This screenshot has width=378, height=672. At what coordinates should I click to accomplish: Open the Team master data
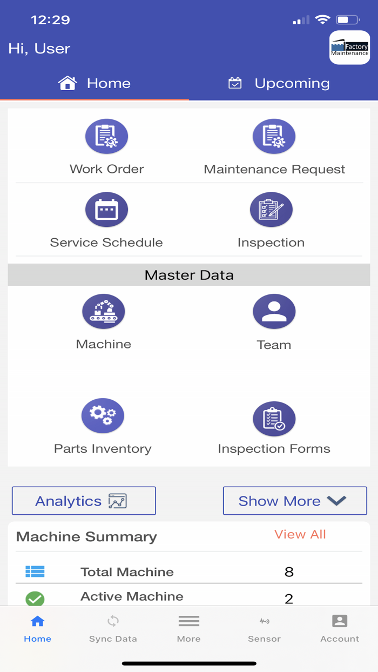tap(274, 321)
